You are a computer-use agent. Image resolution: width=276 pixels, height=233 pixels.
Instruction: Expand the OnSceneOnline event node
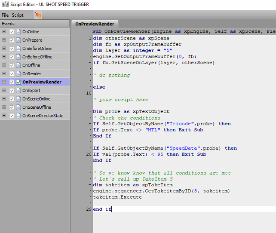pyautogui.click(x=4, y=99)
